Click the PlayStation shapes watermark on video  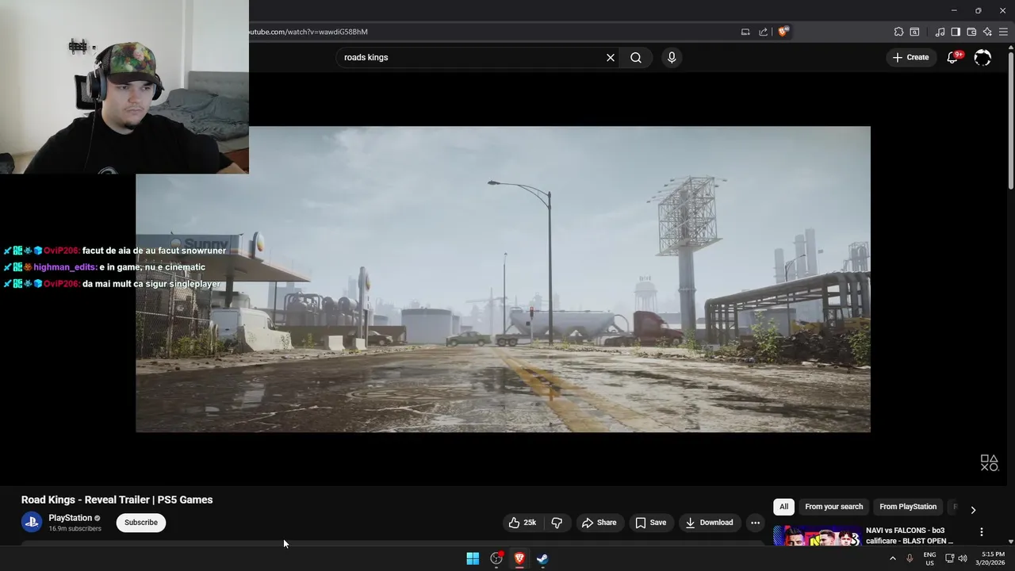[989, 463]
